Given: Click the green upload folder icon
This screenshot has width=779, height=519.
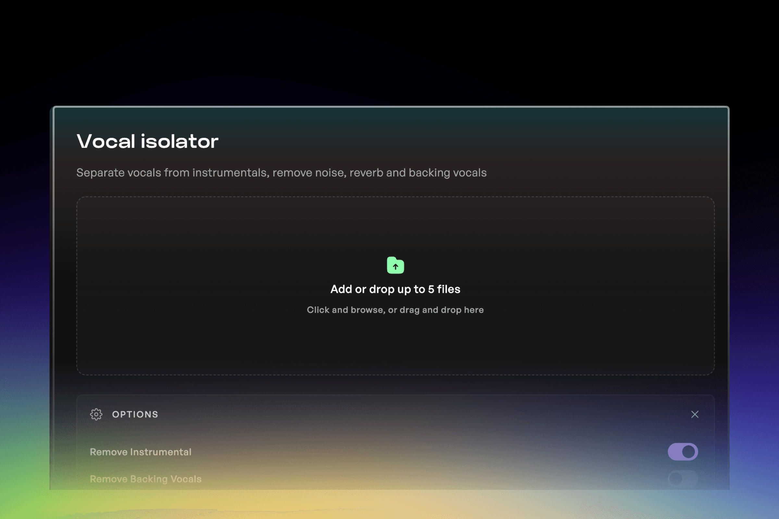Looking at the screenshot, I should pyautogui.click(x=395, y=265).
